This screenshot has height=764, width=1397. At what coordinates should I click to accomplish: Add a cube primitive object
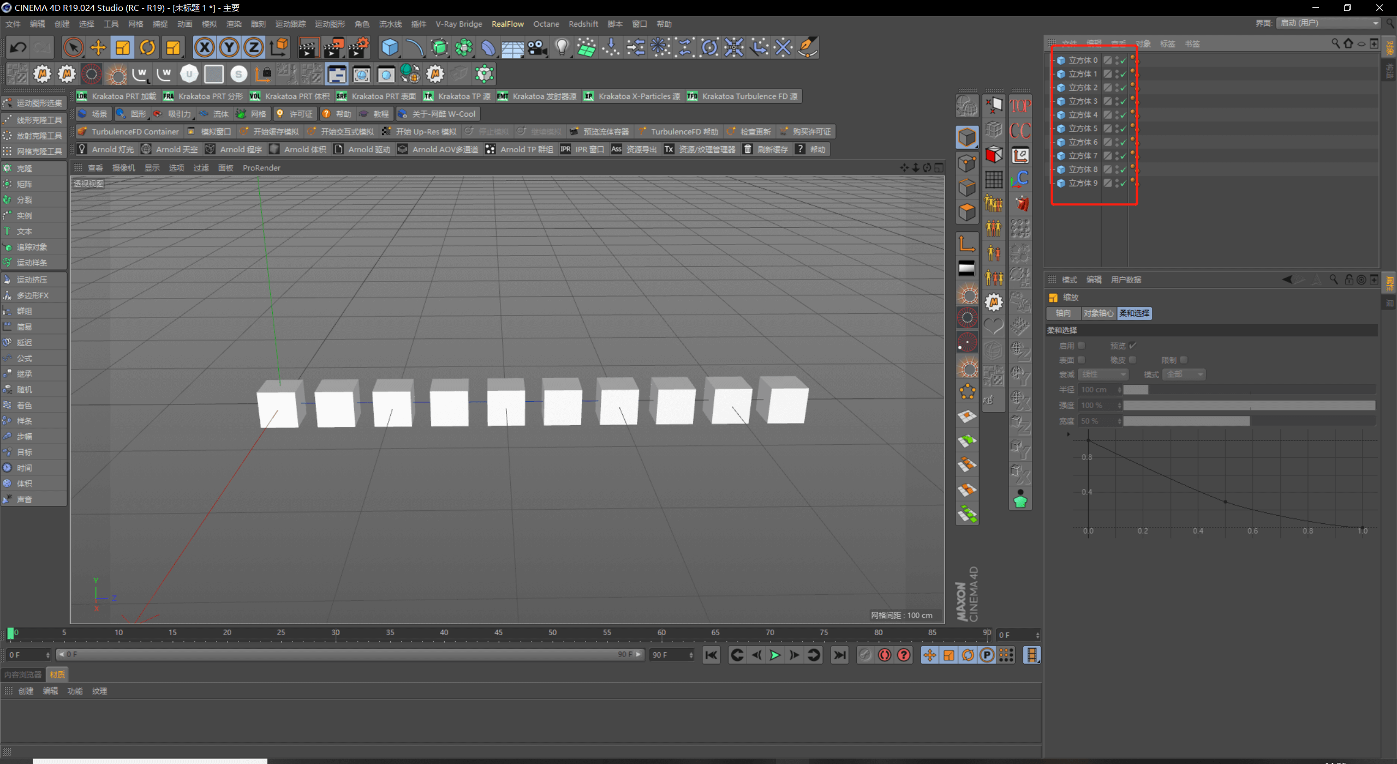[390, 47]
